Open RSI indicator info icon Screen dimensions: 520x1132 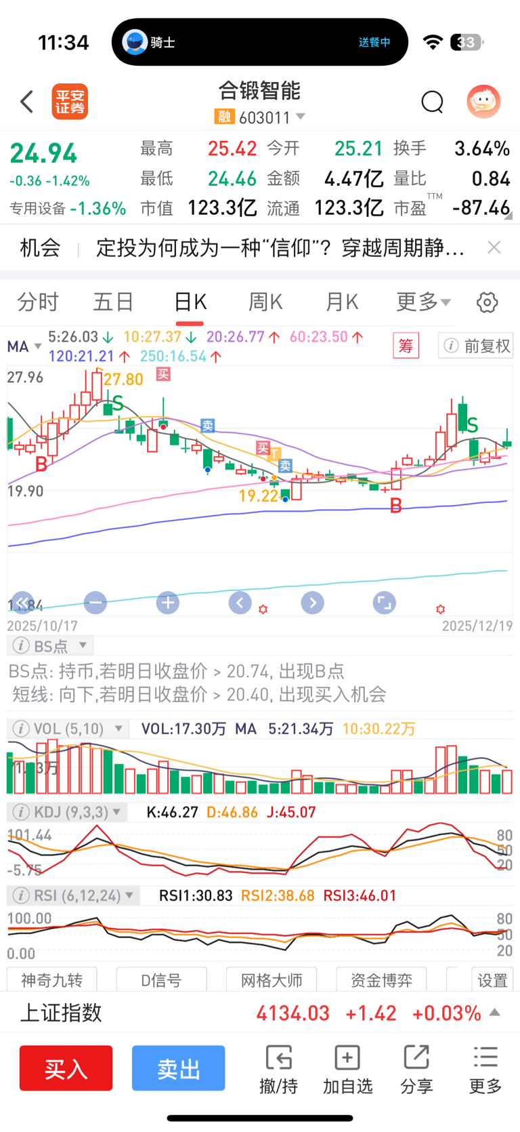click(x=21, y=895)
